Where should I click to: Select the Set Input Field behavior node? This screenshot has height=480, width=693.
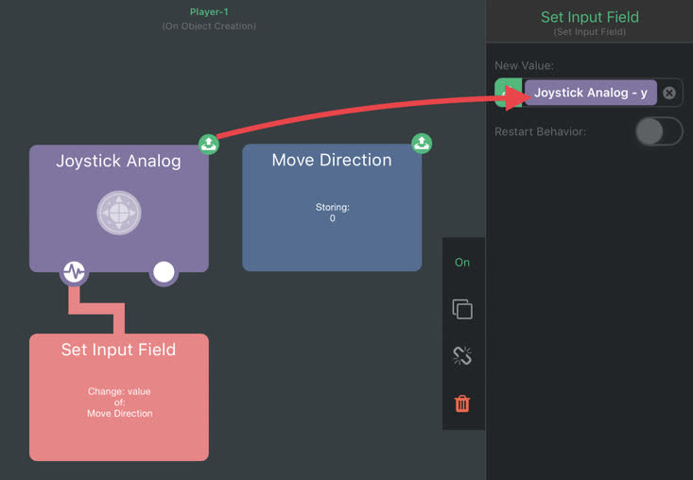[x=119, y=398]
